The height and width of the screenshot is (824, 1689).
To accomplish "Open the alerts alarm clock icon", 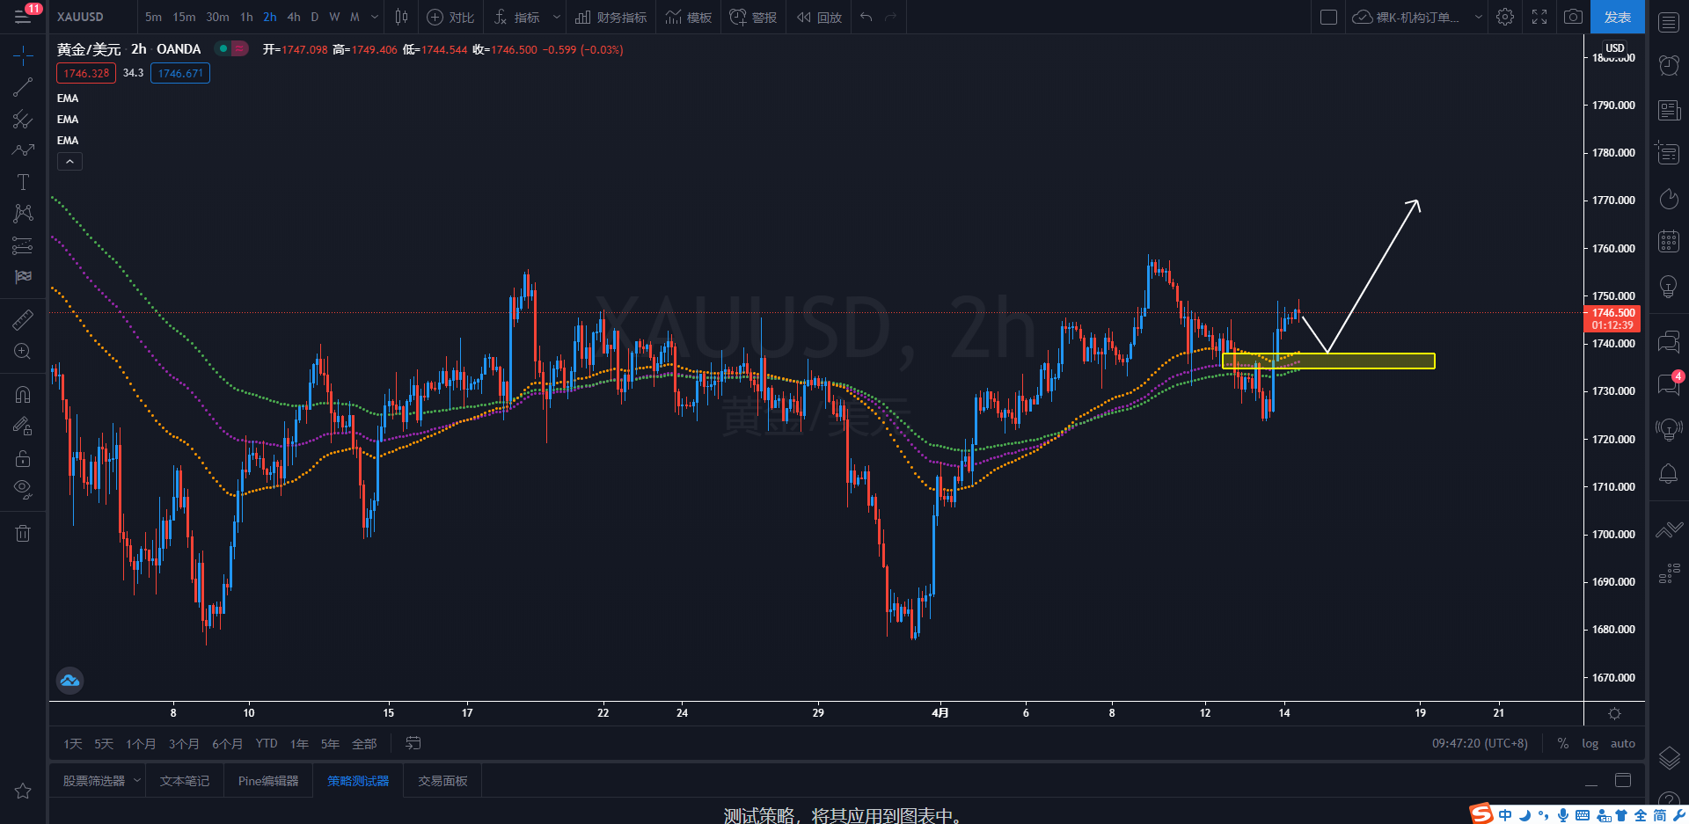I will tap(1669, 65).
